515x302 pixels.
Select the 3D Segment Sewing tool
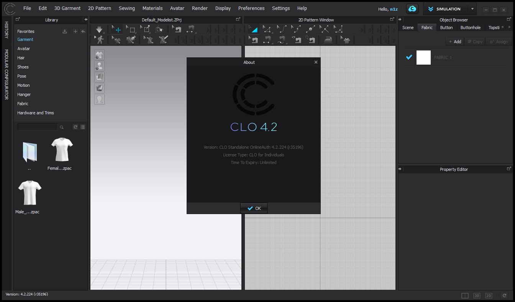click(x=191, y=29)
